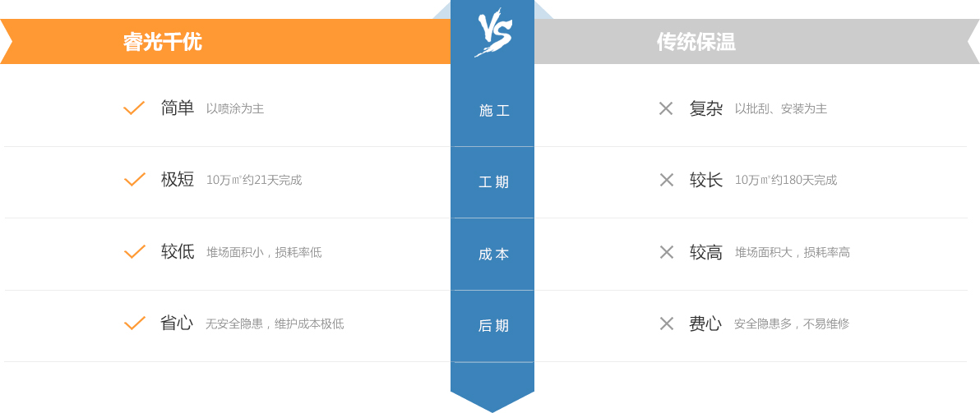
Task: Click the gray X beside 复杂
Action: point(666,108)
